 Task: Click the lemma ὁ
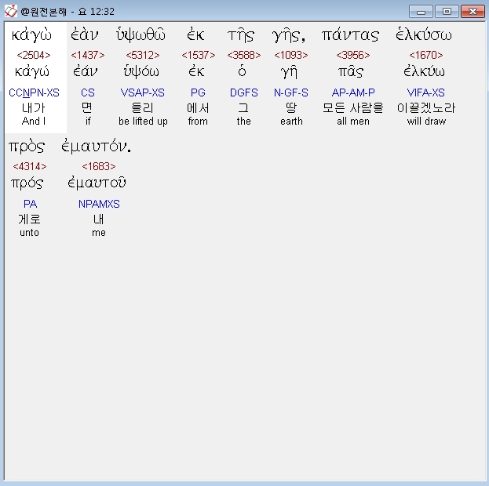242,71
